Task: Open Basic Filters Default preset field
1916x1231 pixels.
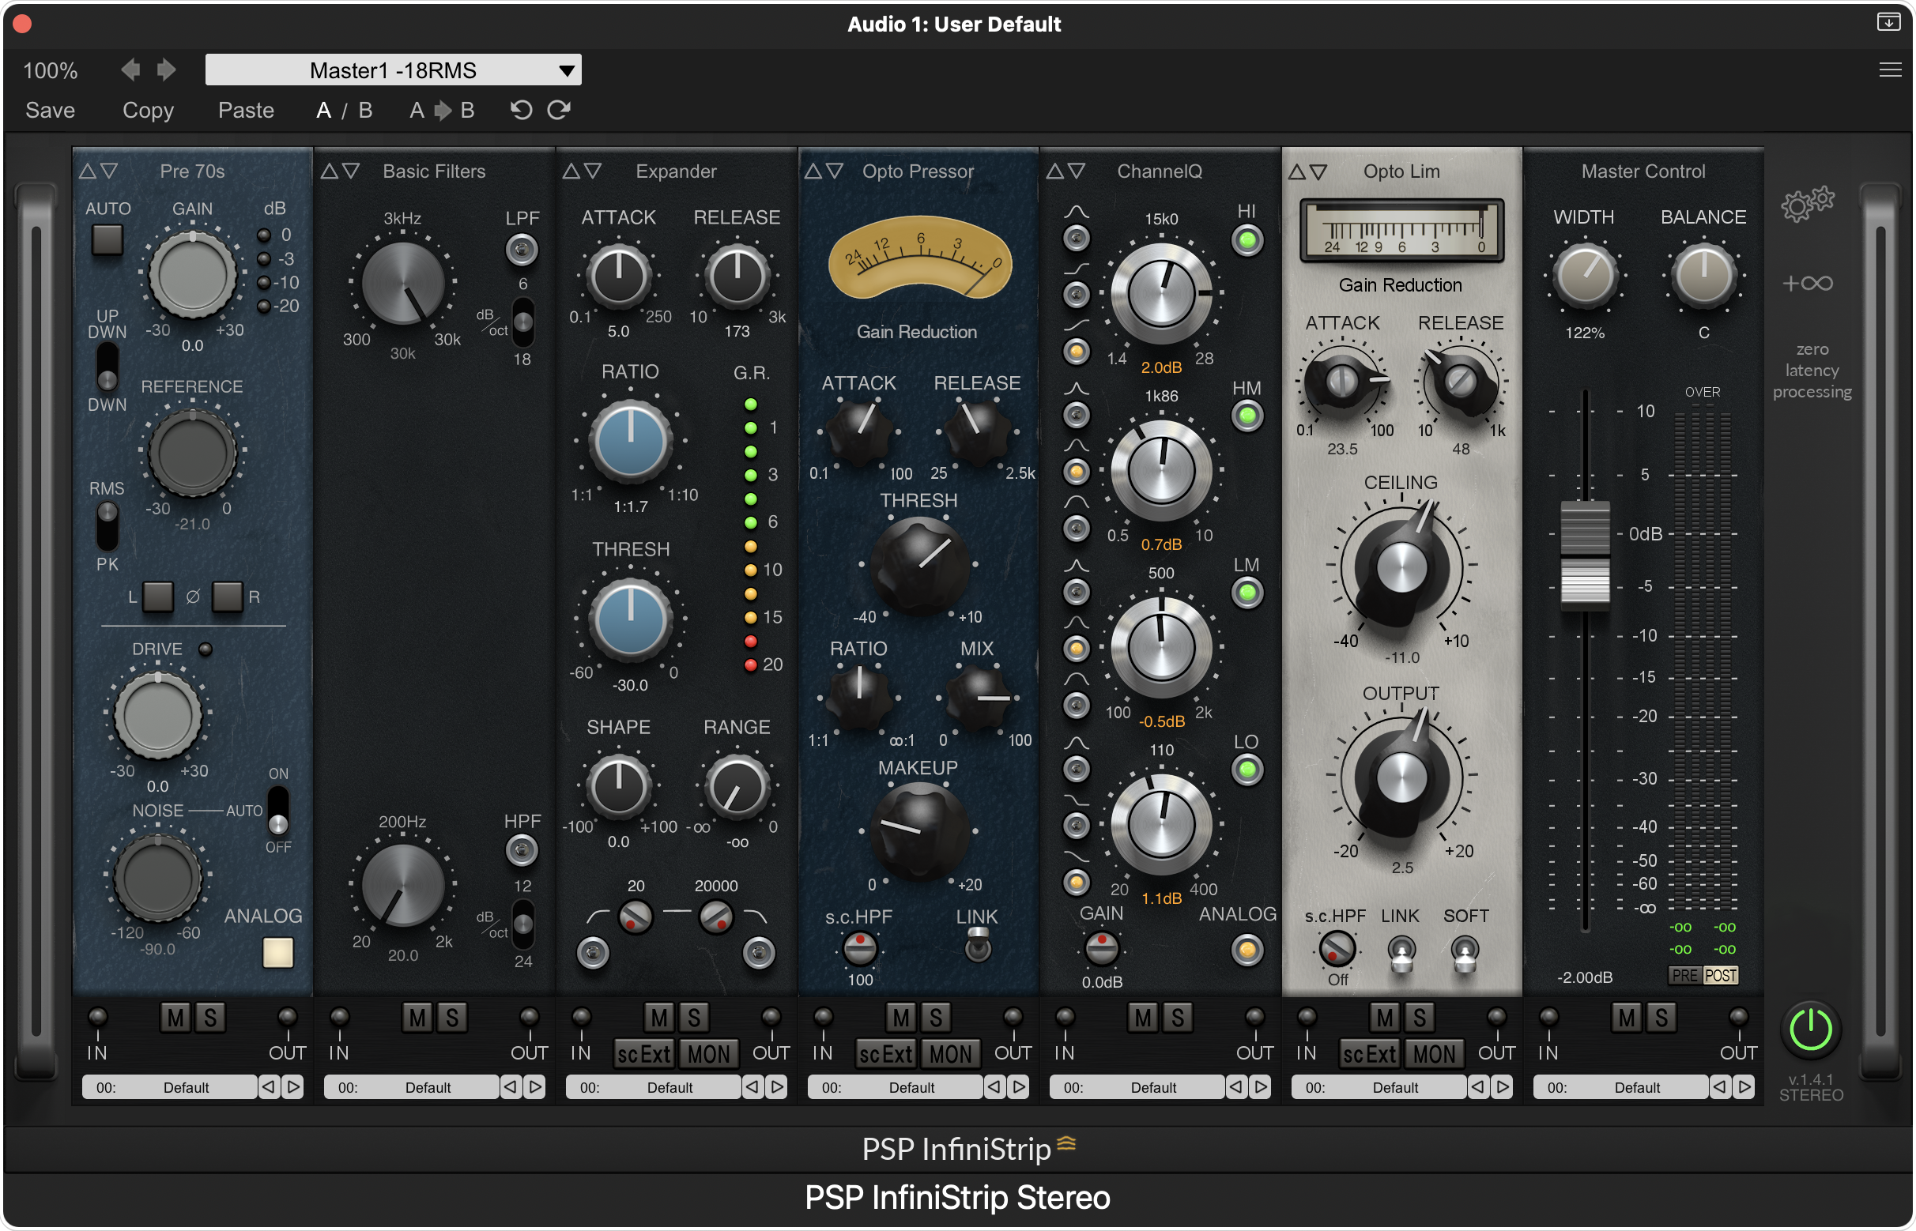Action: (x=411, y=1087)
